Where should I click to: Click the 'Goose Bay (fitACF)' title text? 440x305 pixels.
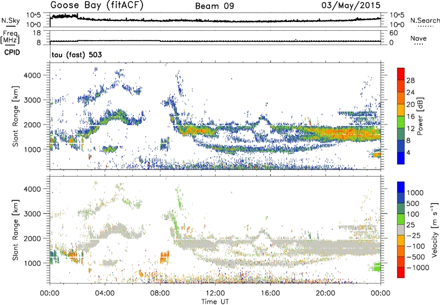(97, 6)
